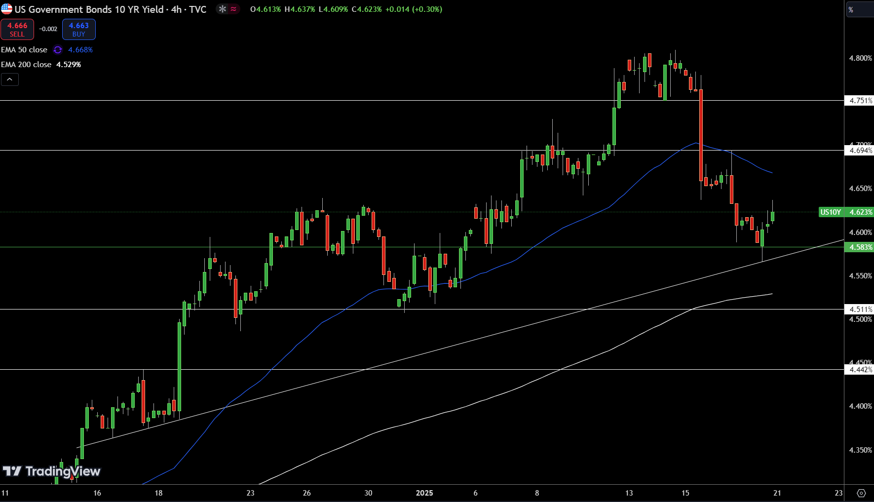The image size is (874, 502).
Task: Click the date 8 on time axis
Action: click(x=537, y=493)
